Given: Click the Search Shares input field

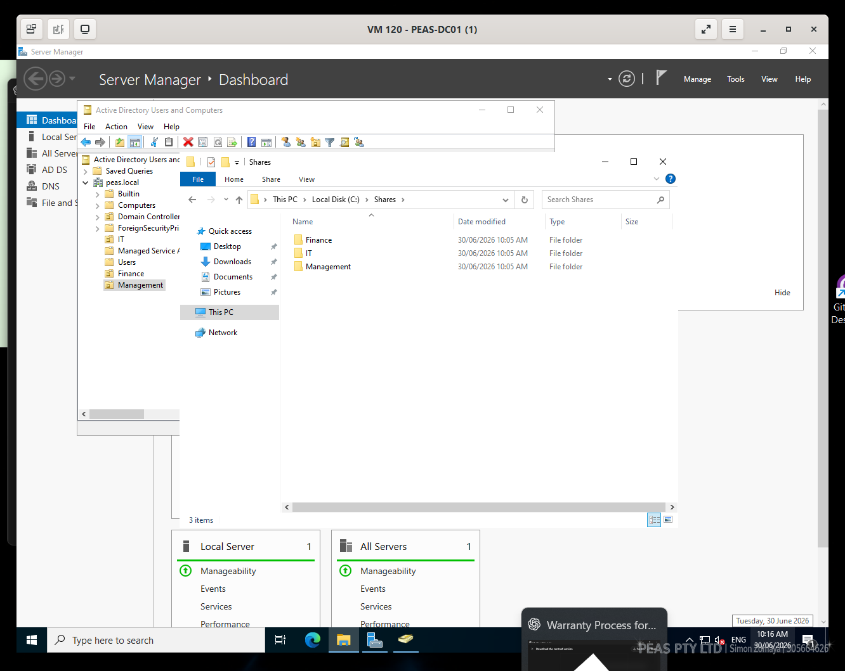Looking at the screenshot, I should [x=599, y=200].
